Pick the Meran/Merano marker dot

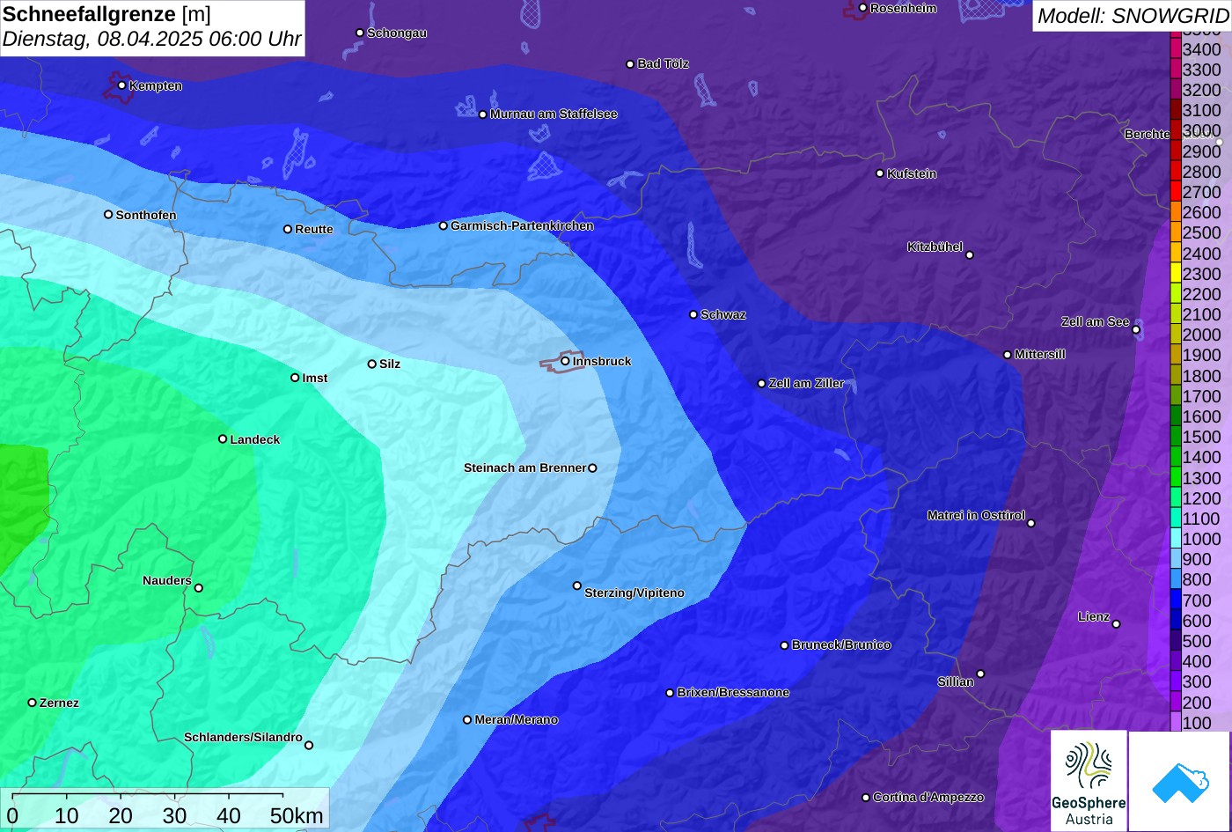[x=467, y=720]
